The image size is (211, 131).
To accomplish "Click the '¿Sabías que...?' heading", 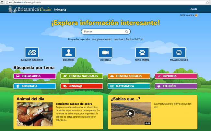I will pos(125,99).
